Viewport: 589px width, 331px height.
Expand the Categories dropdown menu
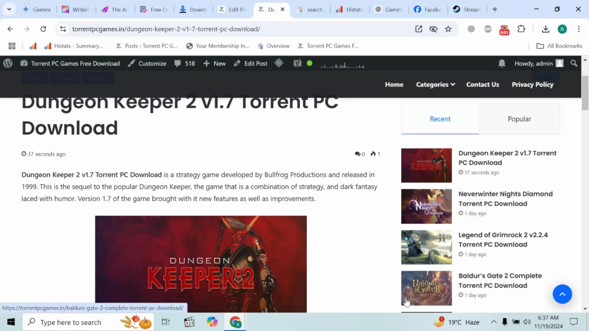(435, 84)
